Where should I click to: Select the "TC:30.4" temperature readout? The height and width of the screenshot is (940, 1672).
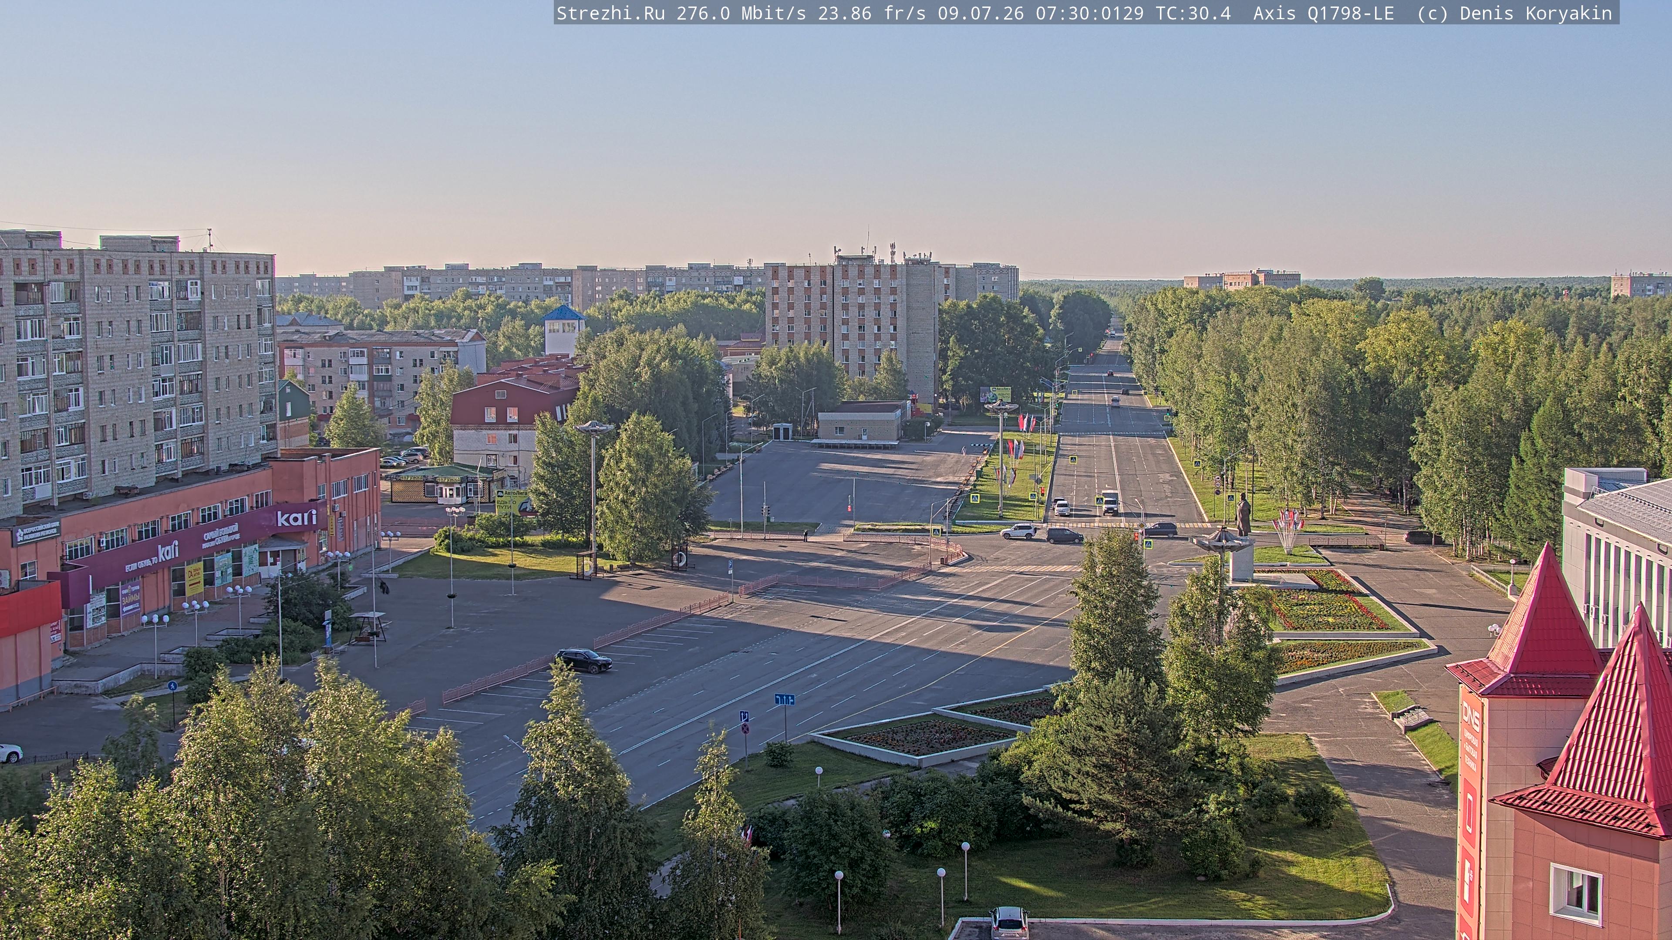[1193, 13]
